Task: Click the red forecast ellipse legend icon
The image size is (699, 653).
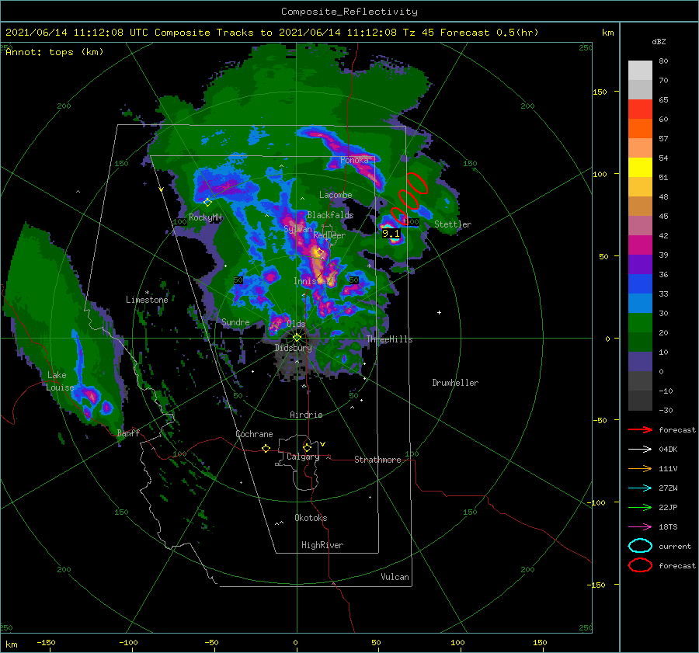Action: click(x=640, y=565)
